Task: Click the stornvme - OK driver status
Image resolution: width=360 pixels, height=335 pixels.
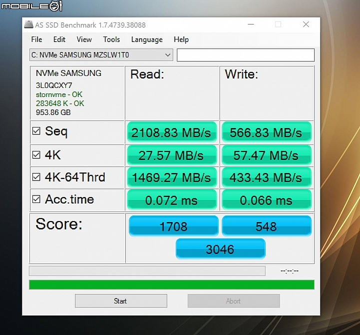Action: point(59,94)
